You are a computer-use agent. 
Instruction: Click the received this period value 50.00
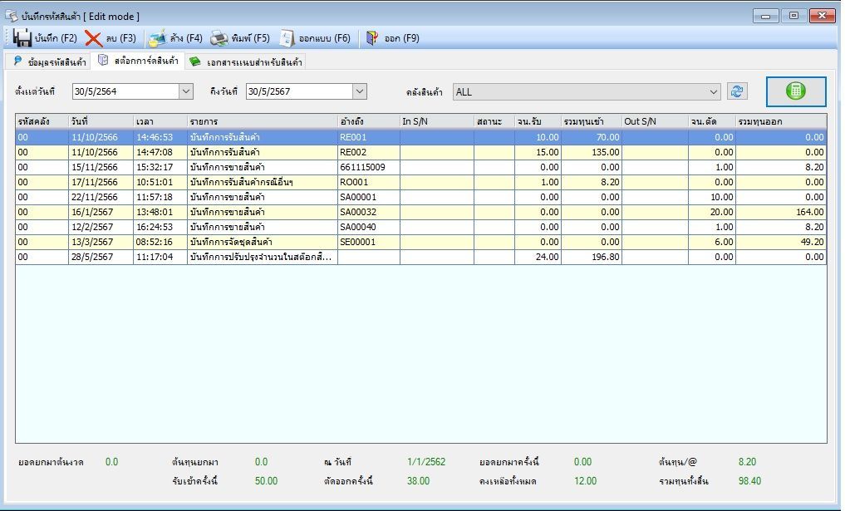point(266,481)
